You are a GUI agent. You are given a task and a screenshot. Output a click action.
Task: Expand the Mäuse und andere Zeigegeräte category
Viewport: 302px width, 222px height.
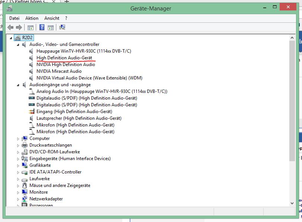tap(18, 186)
